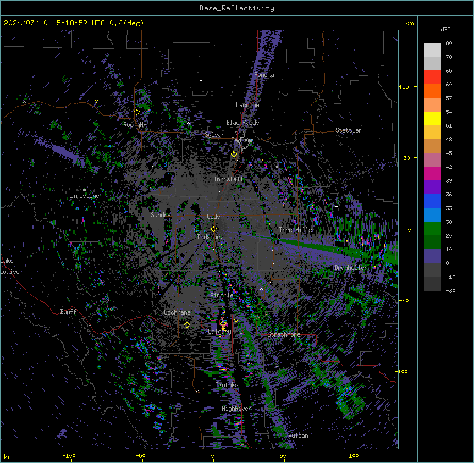The width and height of the screenshot is (474, 463).
Task: Click the Cochrane label
Action: point(177,312)
